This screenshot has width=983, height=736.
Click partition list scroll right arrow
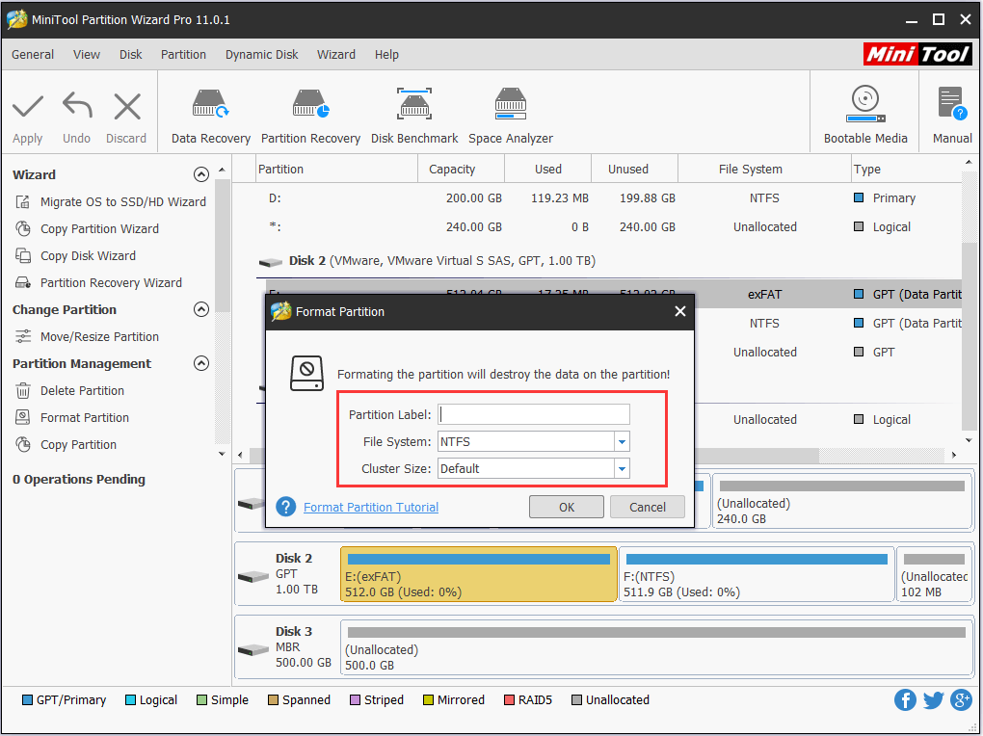[953, 455]
